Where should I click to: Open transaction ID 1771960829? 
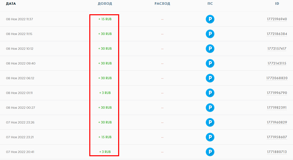click(277, 122)
